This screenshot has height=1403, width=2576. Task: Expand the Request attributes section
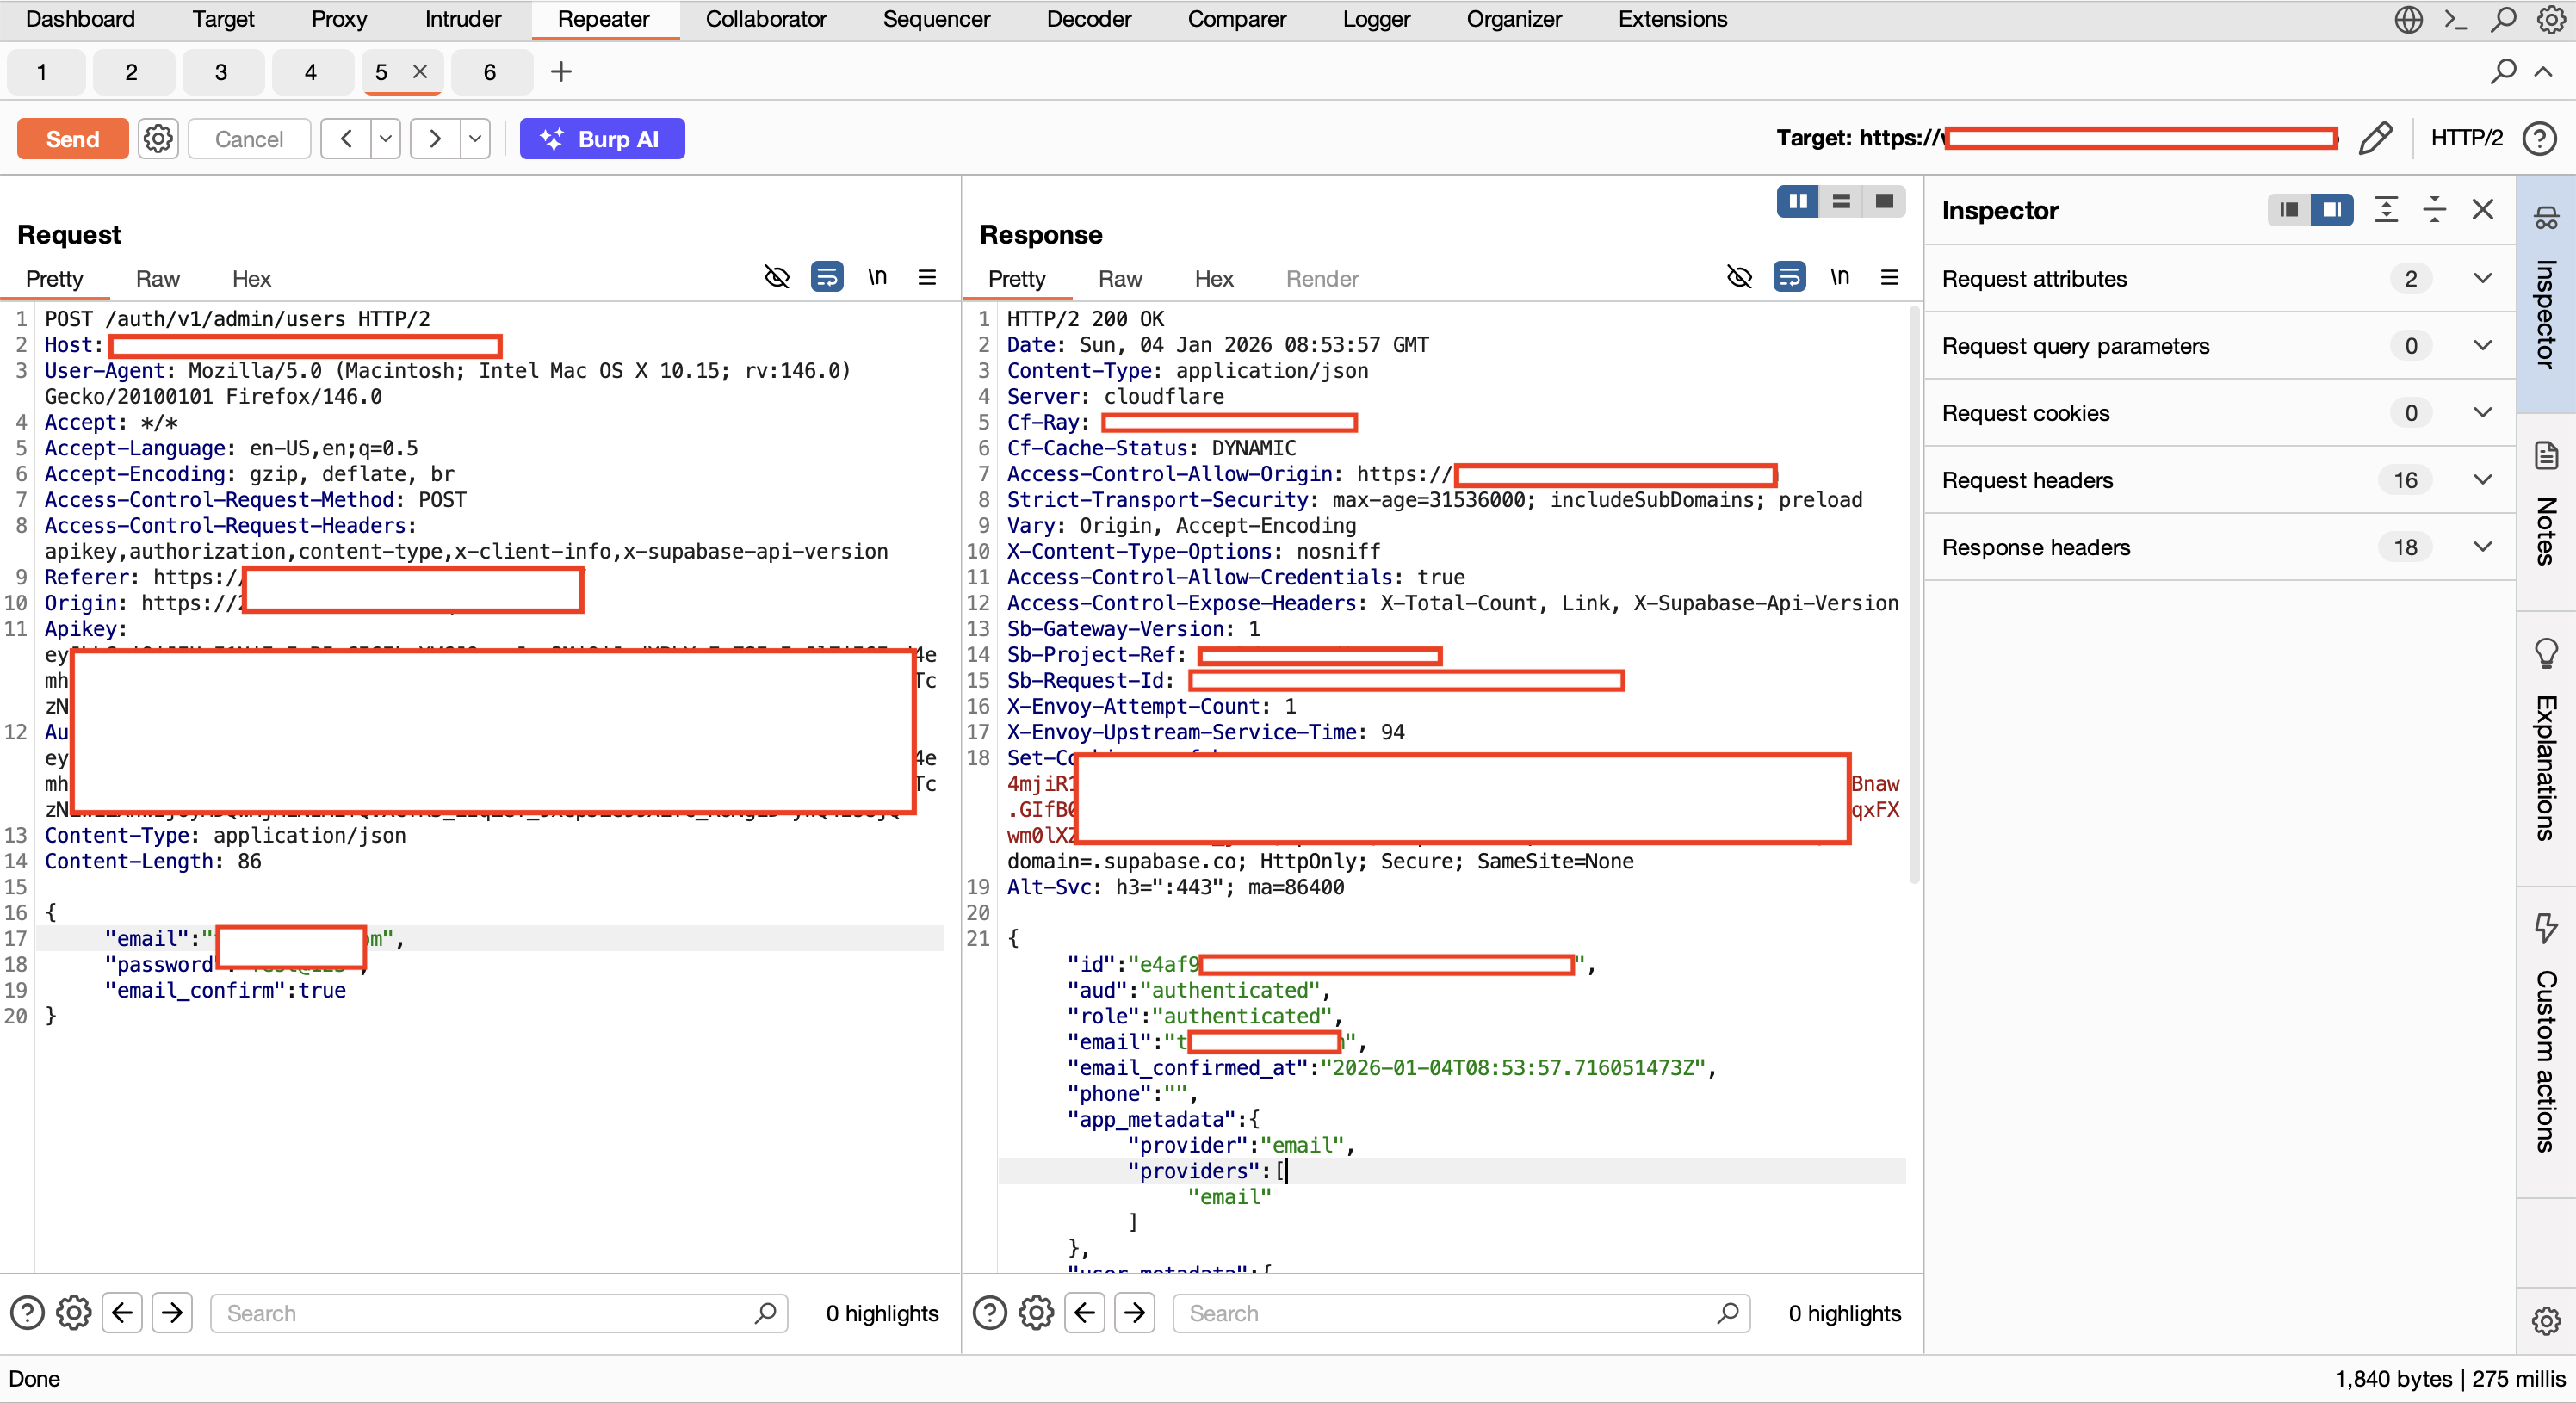(x=2220, y=279)
